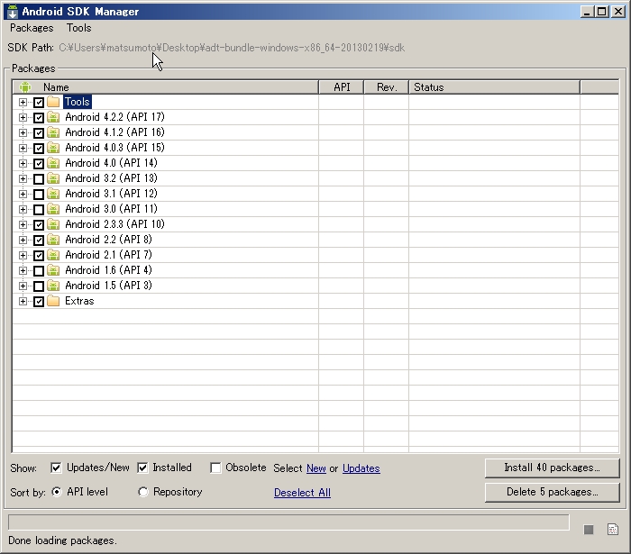The image size is (631, 554).
Task: Click the stop operation square icon
Action: [589, 530]
